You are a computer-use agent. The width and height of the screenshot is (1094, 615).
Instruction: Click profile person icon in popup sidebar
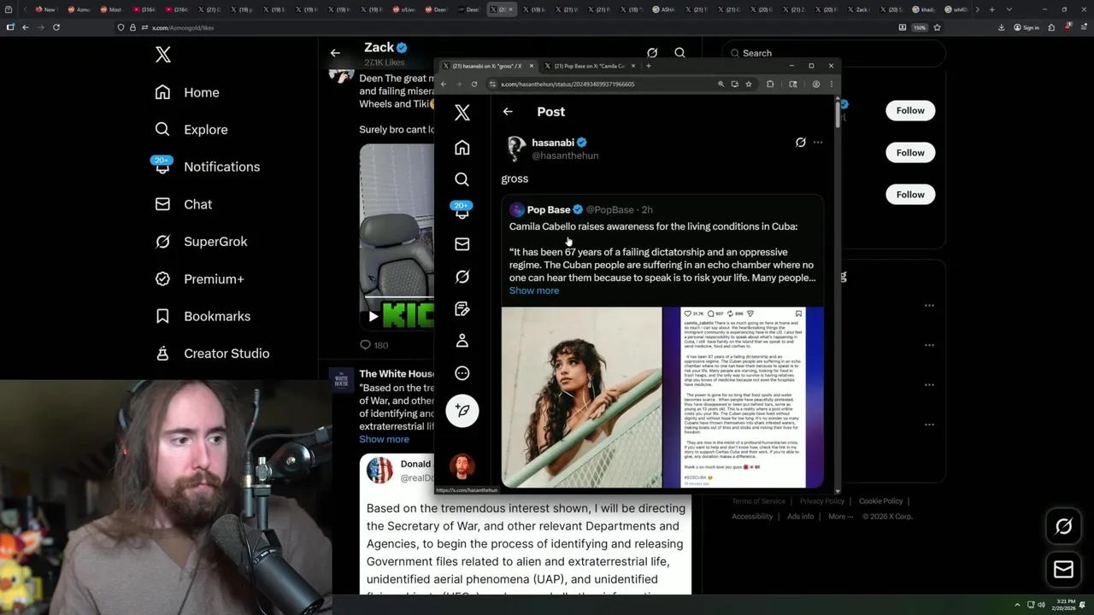[462, 341]
